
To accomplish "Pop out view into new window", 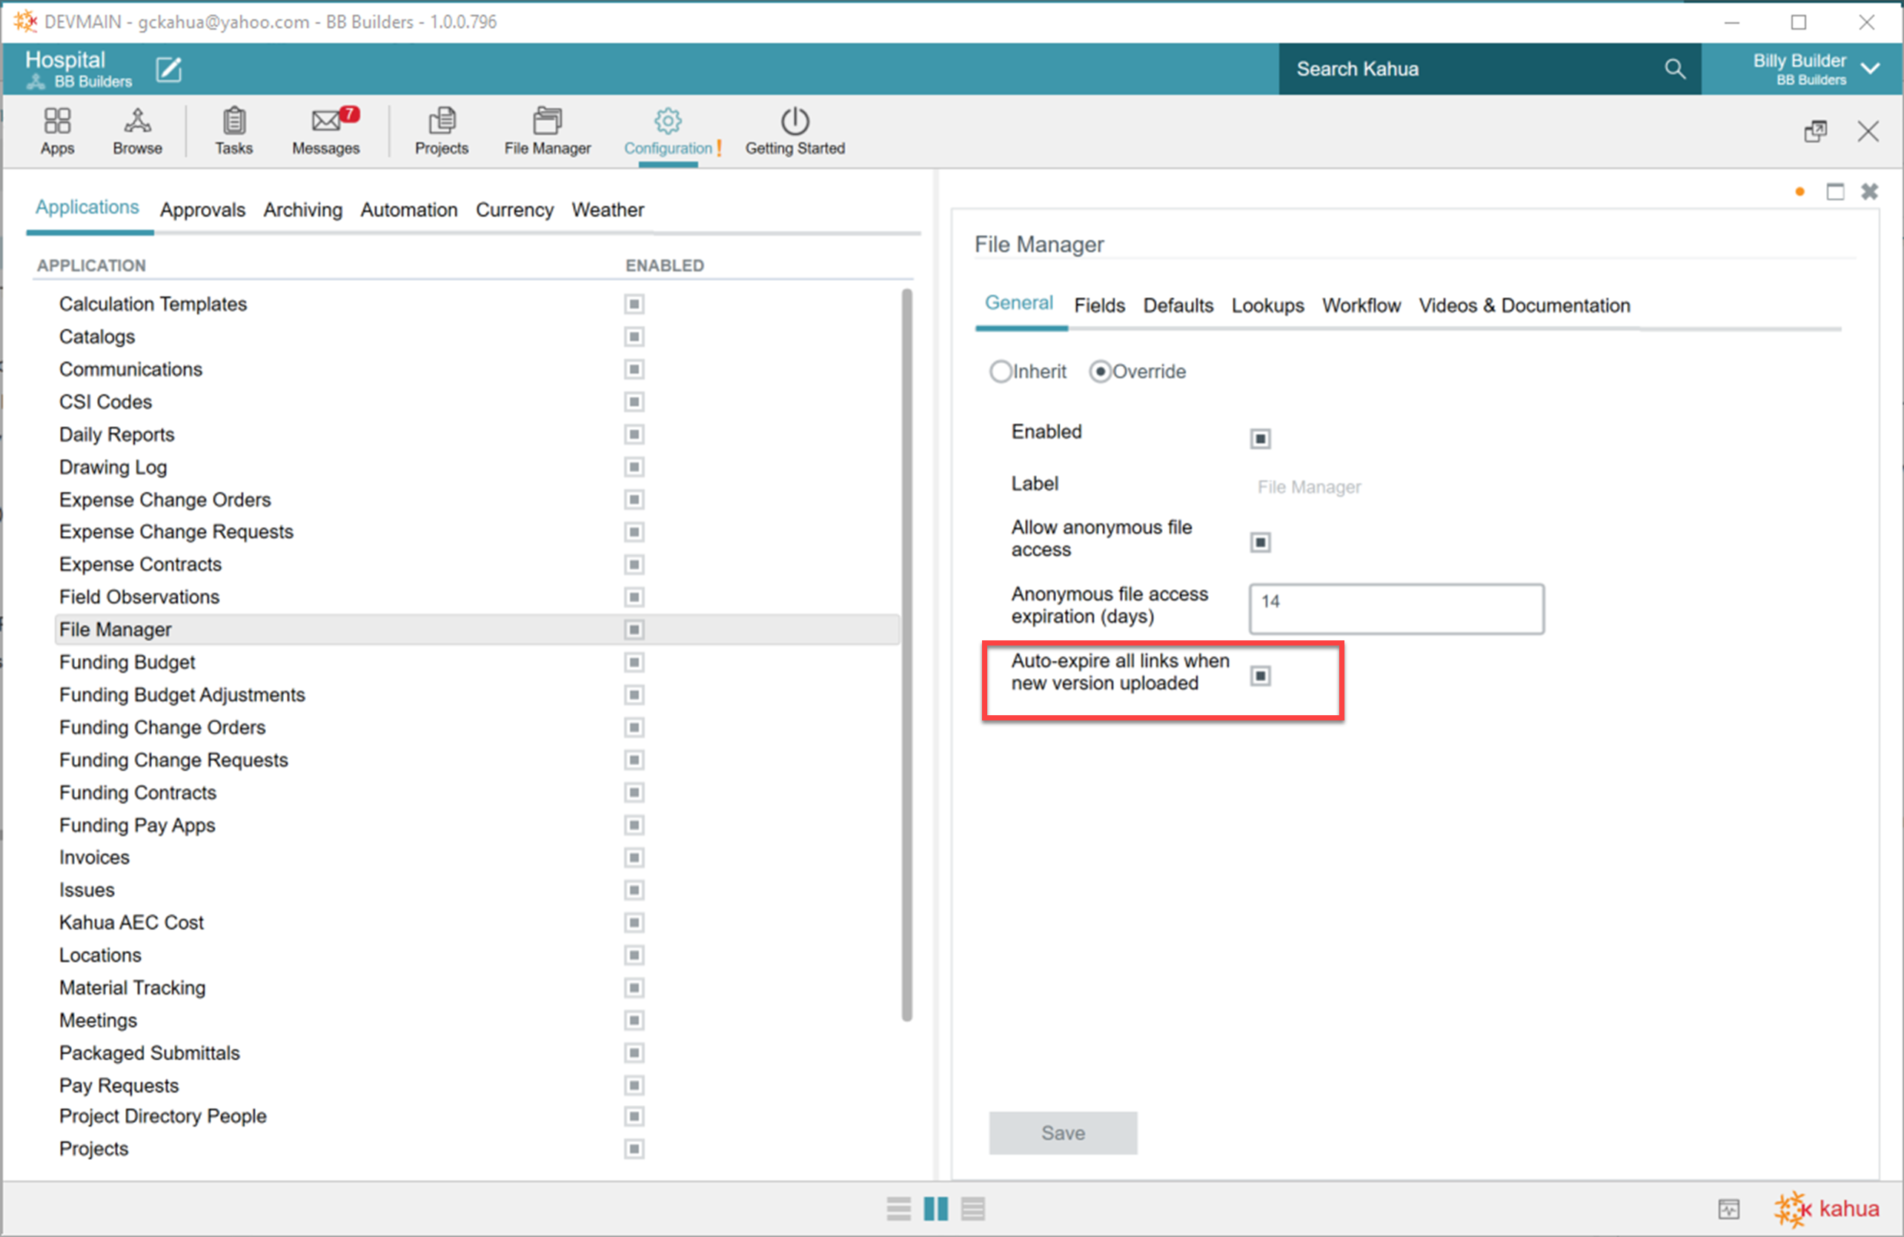I will click(1815, 131).
